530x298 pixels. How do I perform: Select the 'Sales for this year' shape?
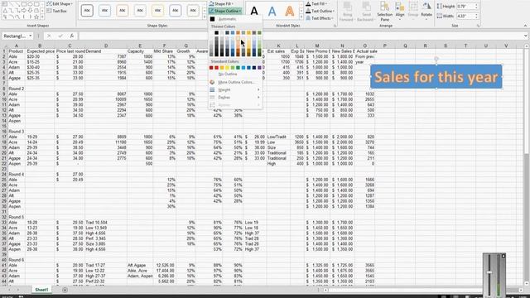[x=436, y=77]
